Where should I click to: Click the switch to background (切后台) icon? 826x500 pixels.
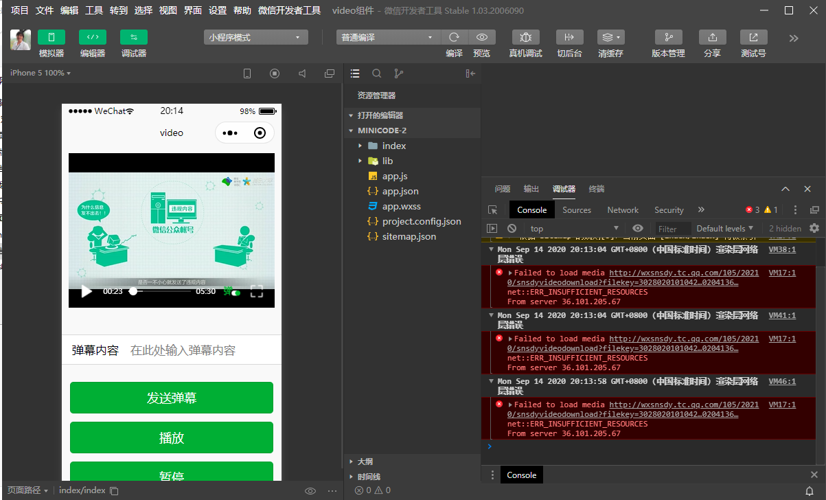click(x=569, y=37)
